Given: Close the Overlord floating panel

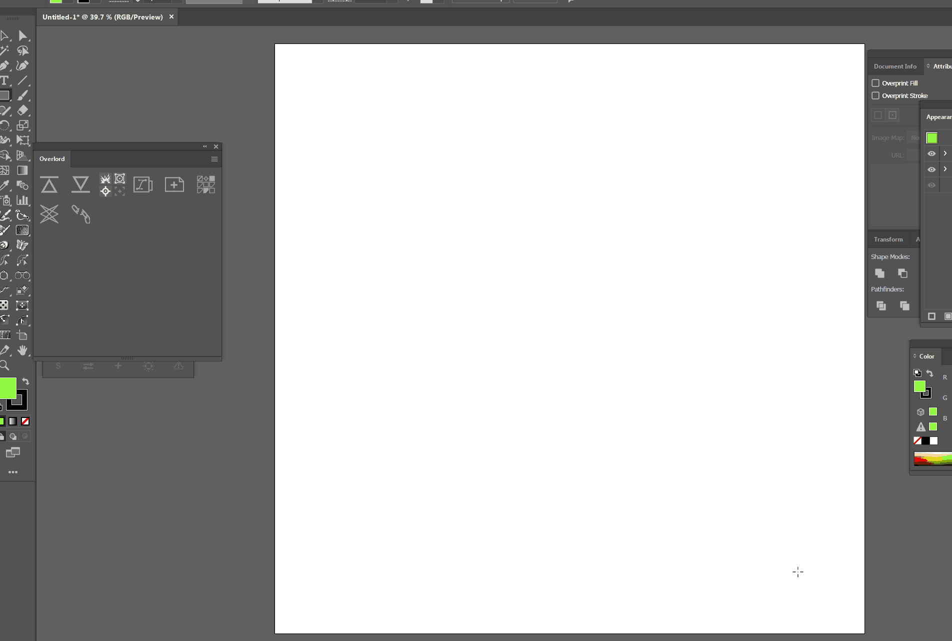Looking at the screenshot, I should [x=216, y=146].
